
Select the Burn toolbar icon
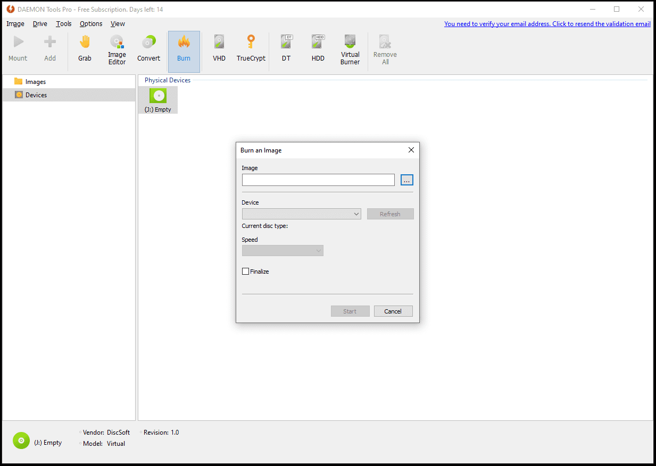tap(184, 51)
